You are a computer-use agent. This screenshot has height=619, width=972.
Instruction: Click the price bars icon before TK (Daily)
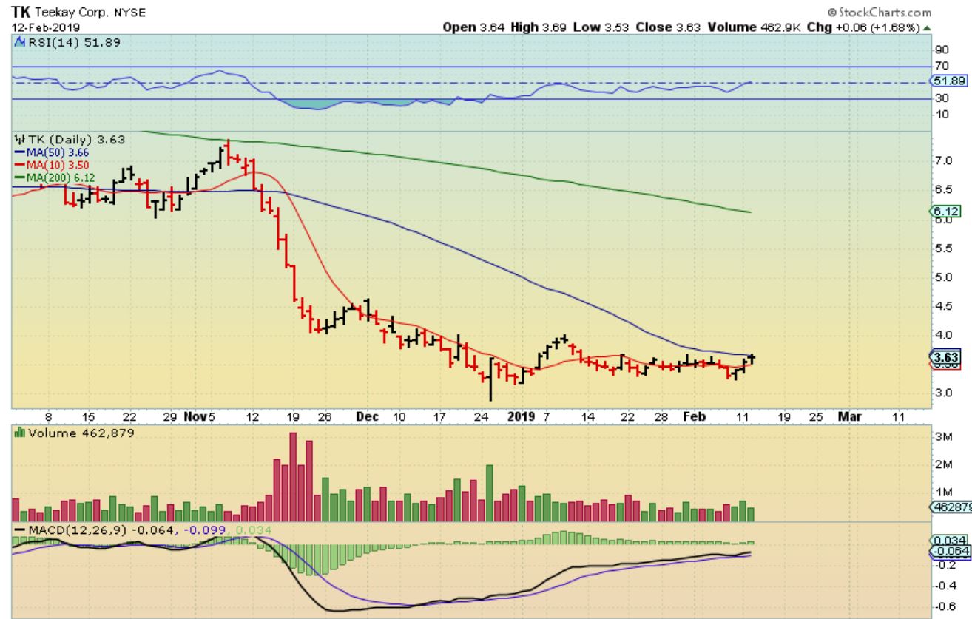[x=19, y=138]
